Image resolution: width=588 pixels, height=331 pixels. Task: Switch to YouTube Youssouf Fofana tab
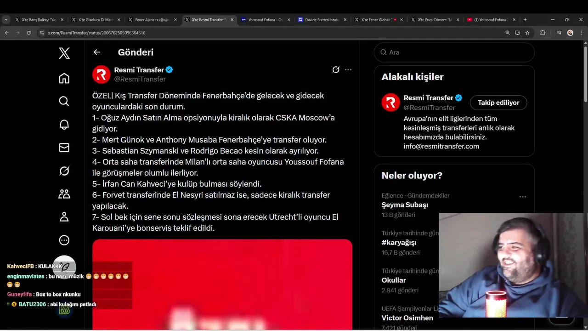point(492,20)
